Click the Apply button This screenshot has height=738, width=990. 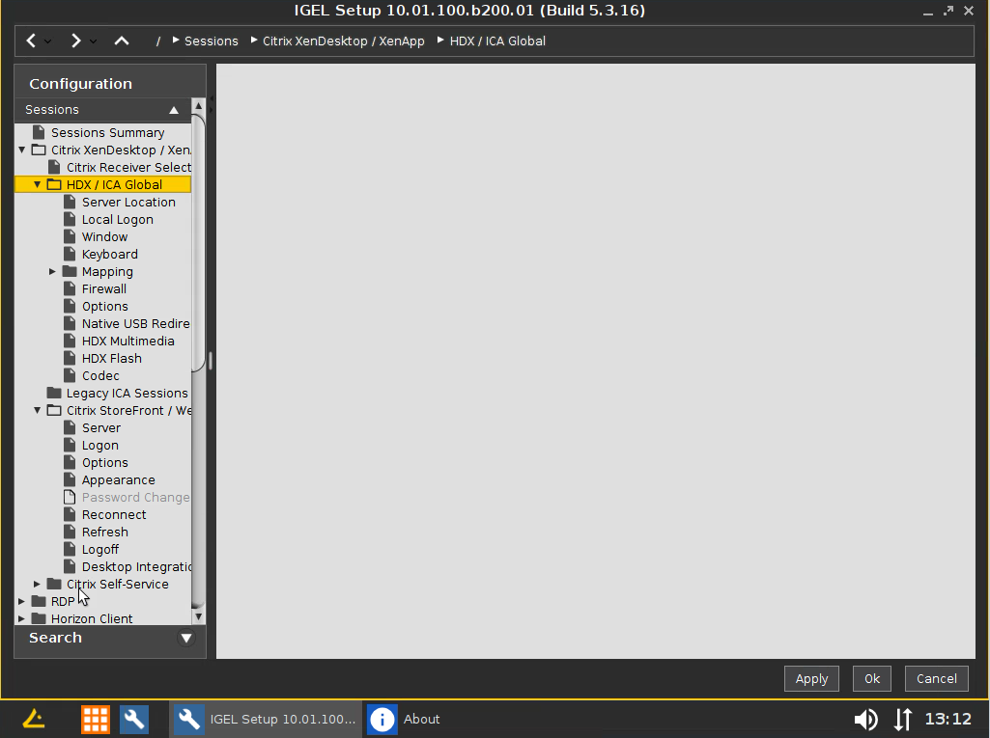811,678
